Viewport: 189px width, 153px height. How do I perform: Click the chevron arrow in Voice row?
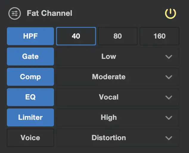[x=169, y=138]
